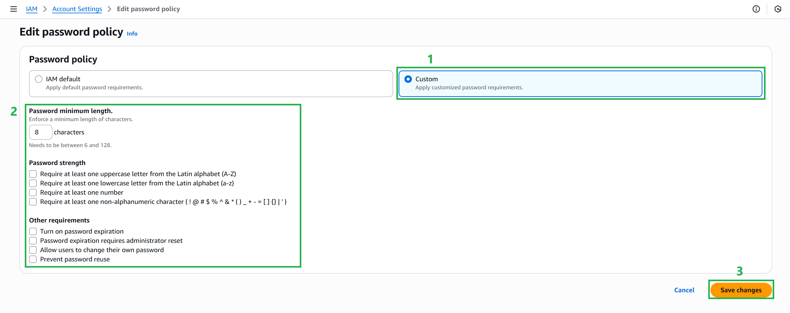Screen dimensions: 790x313
Task: Edit the minimum password length field
Action: (41, 132)
